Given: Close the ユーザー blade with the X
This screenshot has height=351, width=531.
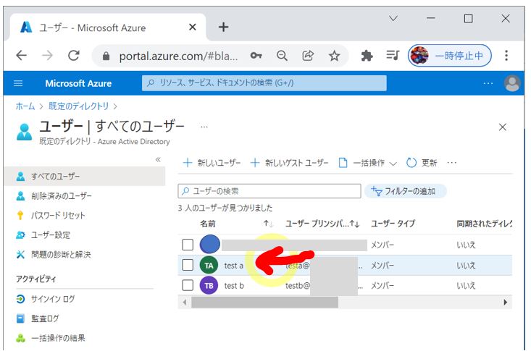Looking at the screenshot, I should [x=502, y=127].
